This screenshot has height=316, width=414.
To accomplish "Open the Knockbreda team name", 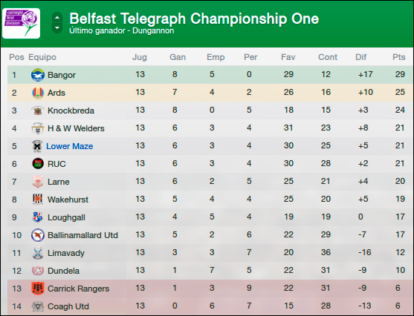I will [71, 111].
